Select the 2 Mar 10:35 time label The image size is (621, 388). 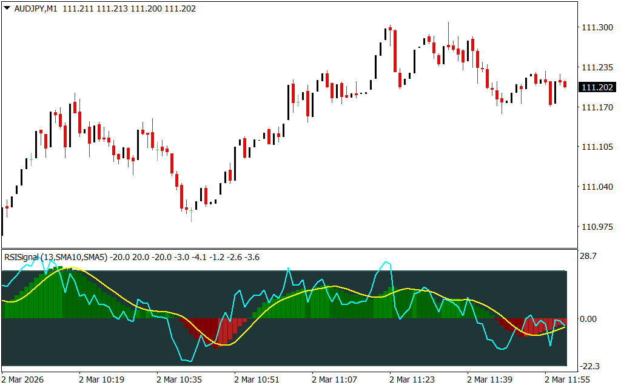click(x=179, y=380)
